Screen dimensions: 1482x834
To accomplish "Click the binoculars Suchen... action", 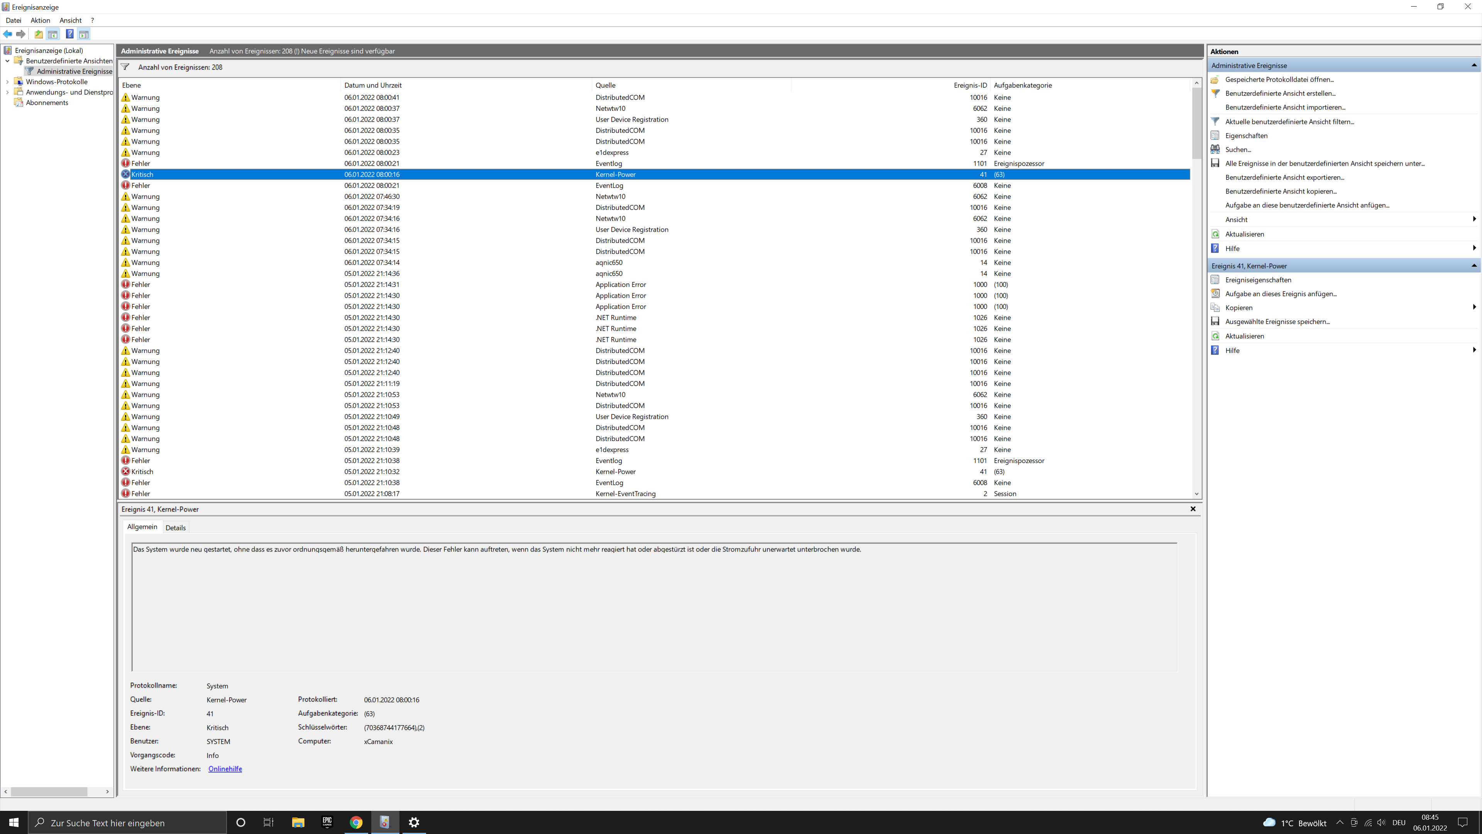I will click(1237, 150).
